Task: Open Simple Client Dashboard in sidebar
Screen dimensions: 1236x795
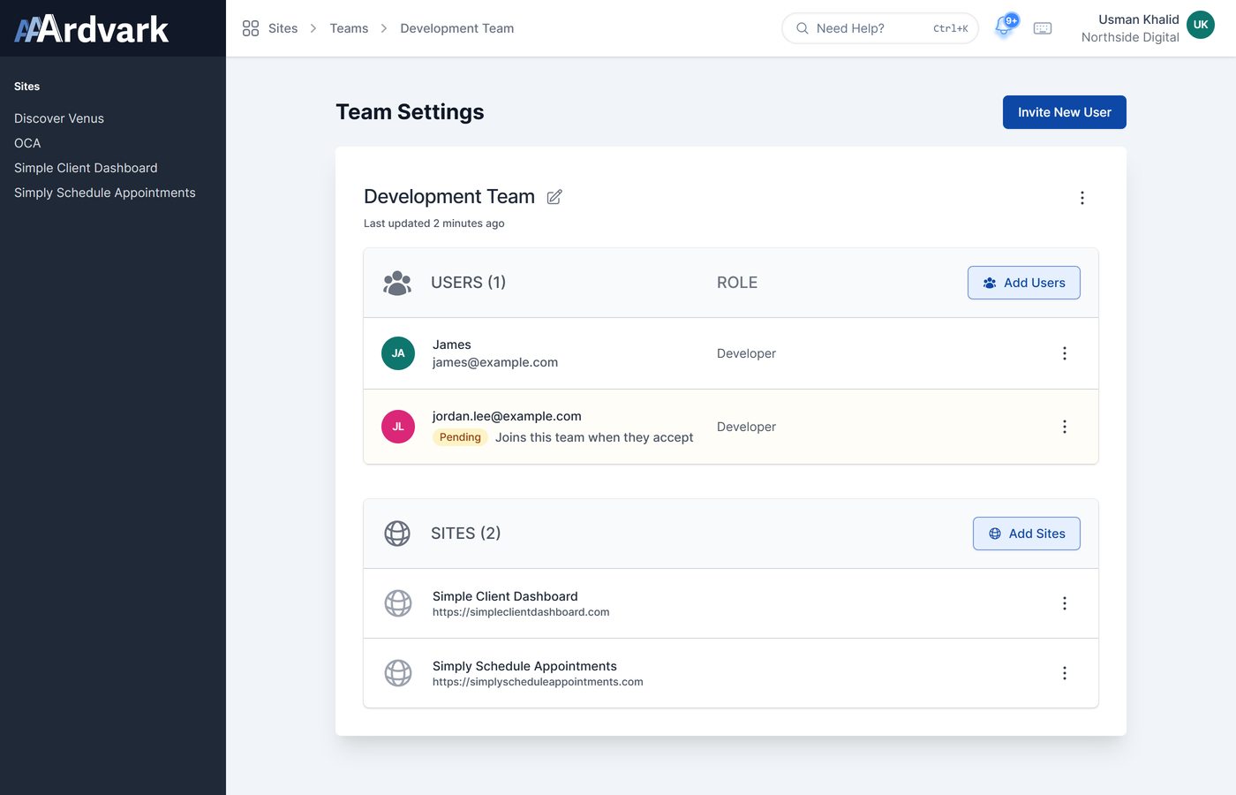Action: [86, 168]
